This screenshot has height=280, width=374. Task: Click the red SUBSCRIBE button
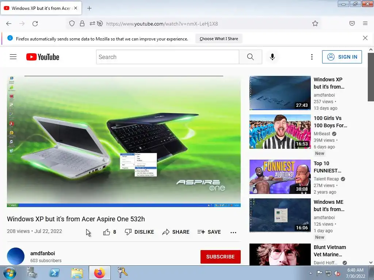pyautogui.click(x=220, y=257)
